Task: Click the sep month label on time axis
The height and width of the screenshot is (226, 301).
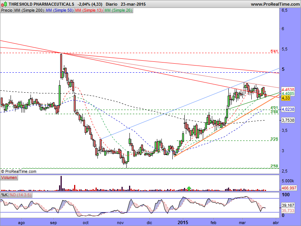Action: click(53, 223)
